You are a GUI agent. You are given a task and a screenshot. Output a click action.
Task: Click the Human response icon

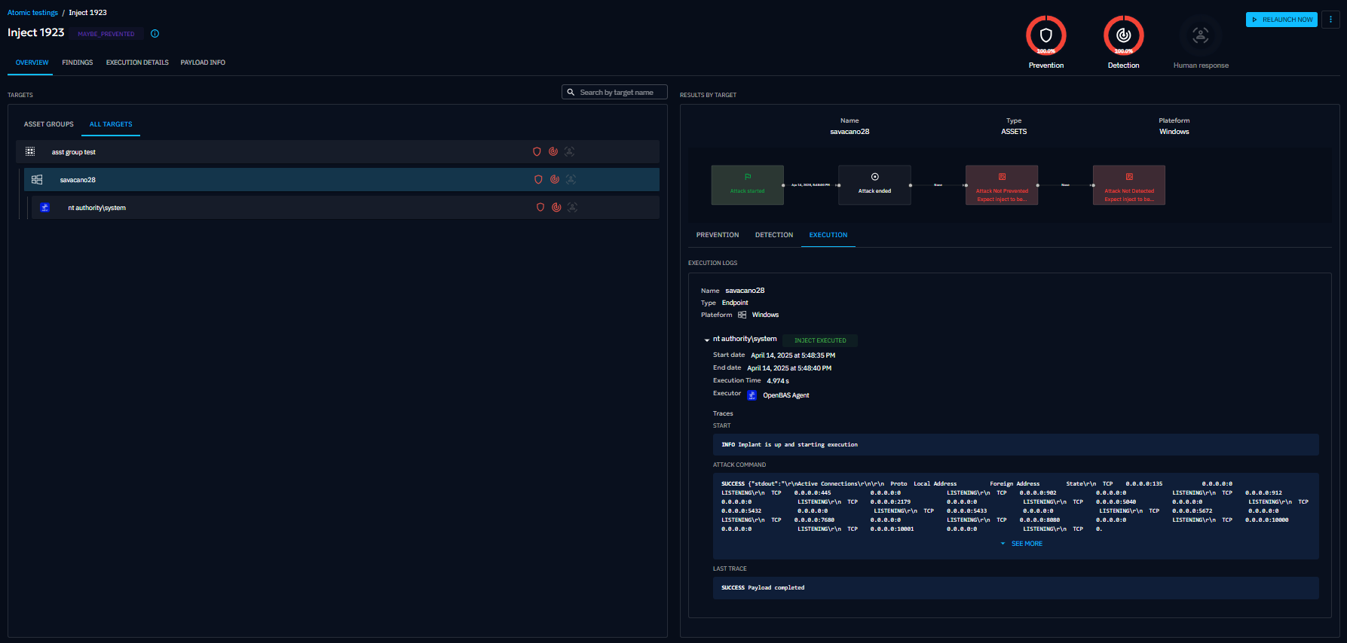coord(1200,35)
